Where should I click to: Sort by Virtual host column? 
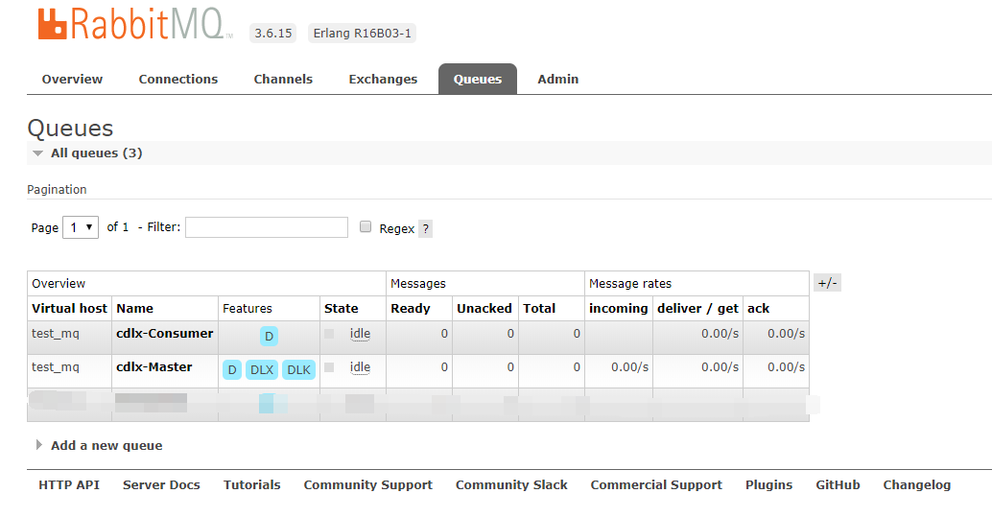70,308
